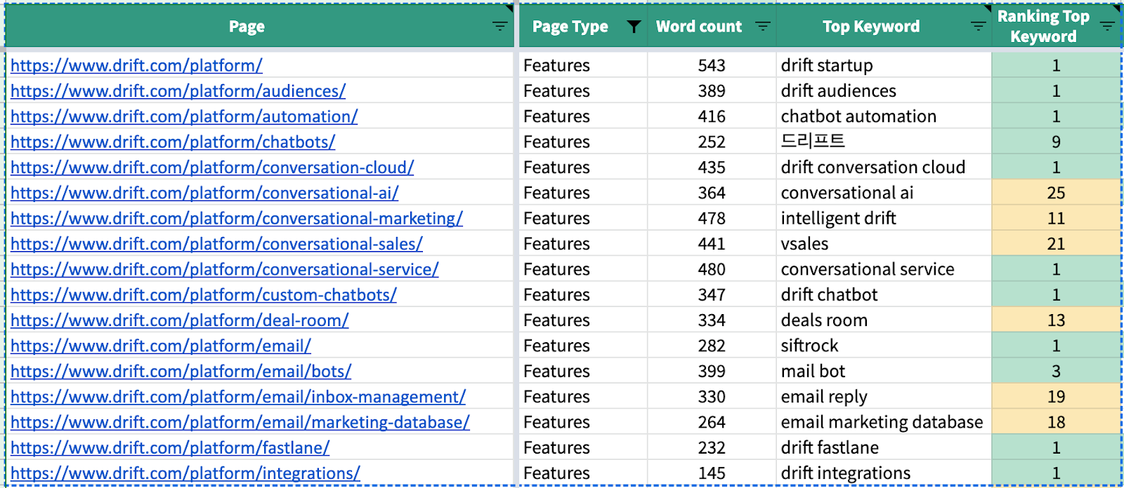Screen dimensions: 1124x488
Task: Open the platform/email/bots/ link
Action: (x=181, y=372)
